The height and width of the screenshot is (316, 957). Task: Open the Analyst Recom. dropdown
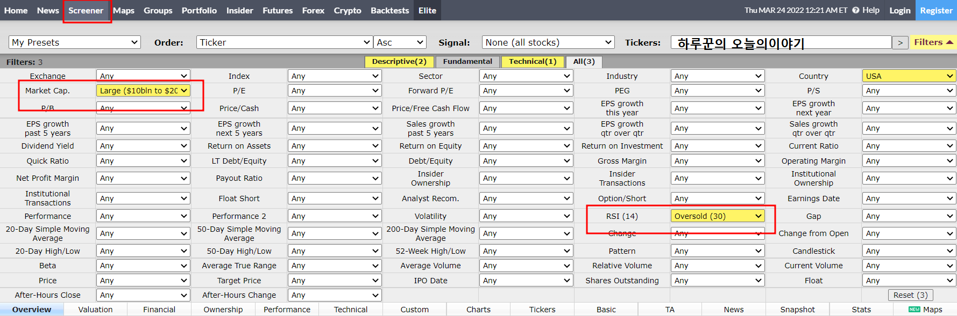(526, 199)
